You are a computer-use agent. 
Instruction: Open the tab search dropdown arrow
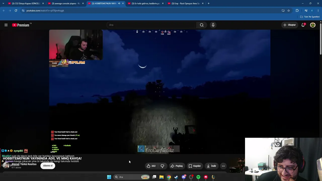pos(3,4)
